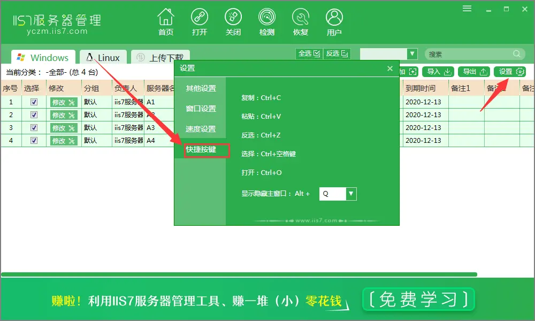
Task: Select 窗口设置 in settings sidebar
Action: pyautogui.click(x=201, y=109)
